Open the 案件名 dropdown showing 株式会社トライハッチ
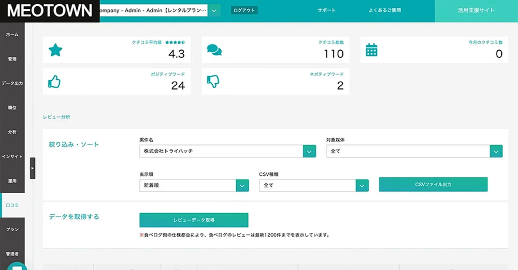Screen dimensions: 518x270 click(x=309, y=152)
